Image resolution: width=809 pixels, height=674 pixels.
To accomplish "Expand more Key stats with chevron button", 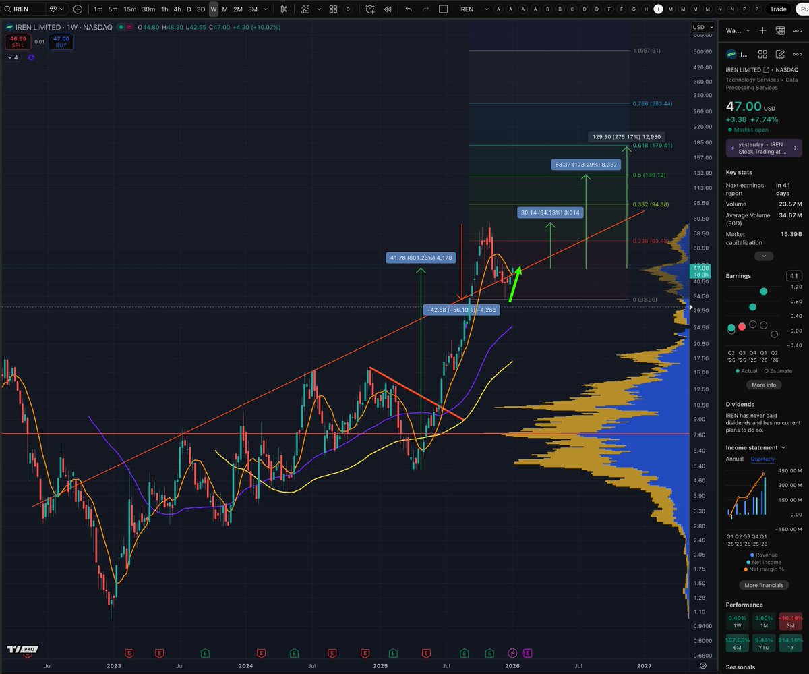I will point(763,256).
